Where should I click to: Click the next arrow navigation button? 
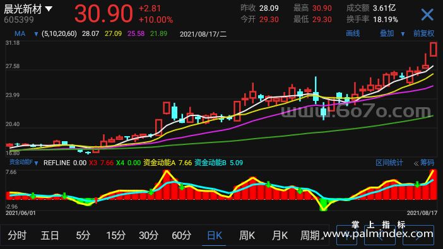tap(418, 235)
